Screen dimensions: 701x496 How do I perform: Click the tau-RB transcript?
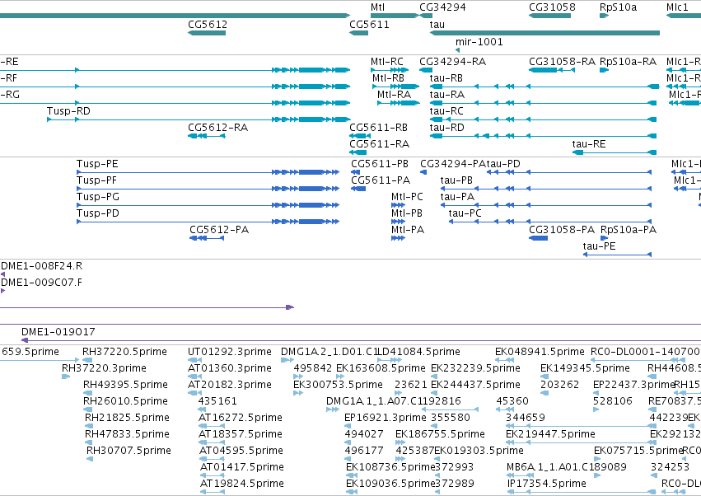pos(544,87)
